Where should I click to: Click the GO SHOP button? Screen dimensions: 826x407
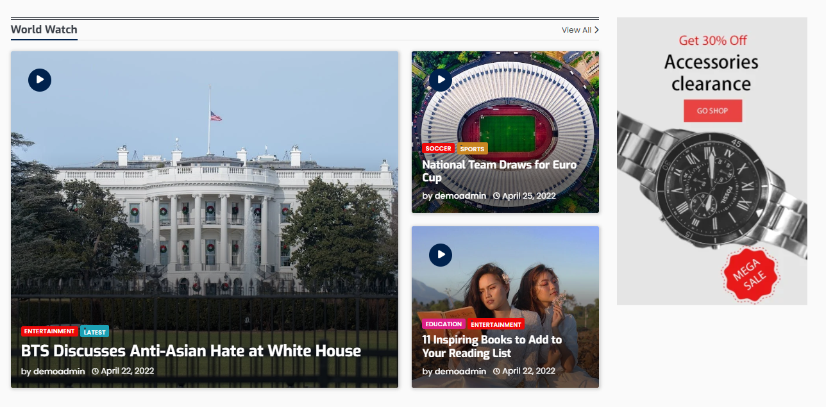712,111
